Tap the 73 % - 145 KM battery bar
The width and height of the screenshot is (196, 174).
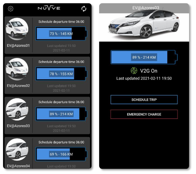click(x=61, y=34)
